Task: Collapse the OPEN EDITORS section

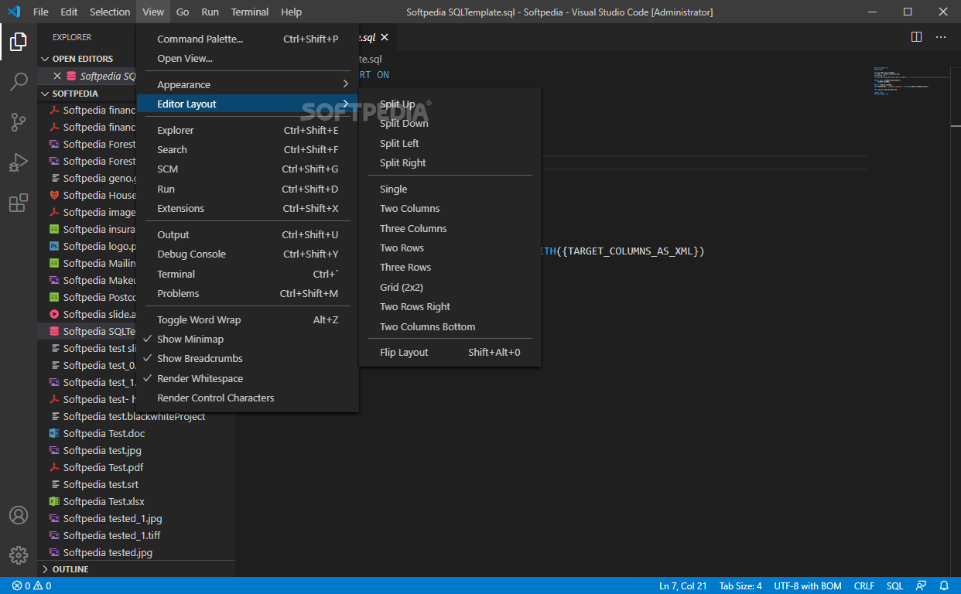Action: (x=84, y=58)
